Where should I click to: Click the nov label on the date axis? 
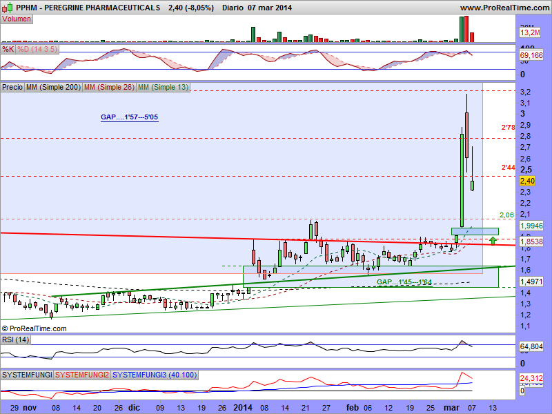[30, 408]
